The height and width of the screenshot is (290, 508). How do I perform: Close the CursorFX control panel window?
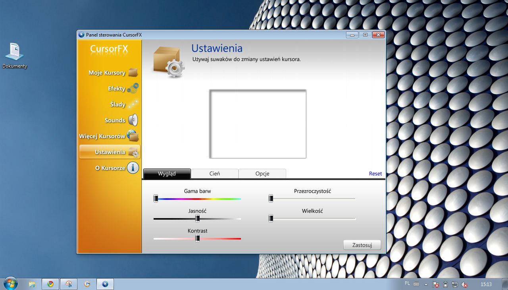pyautogui.click(x=379, y=35)
